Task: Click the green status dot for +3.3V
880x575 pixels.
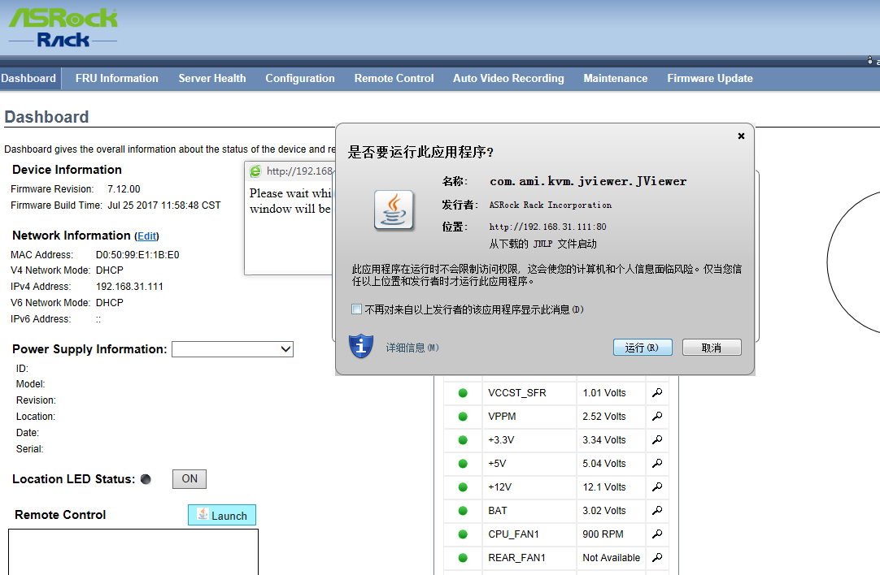Action: click(x=463, y=440)
